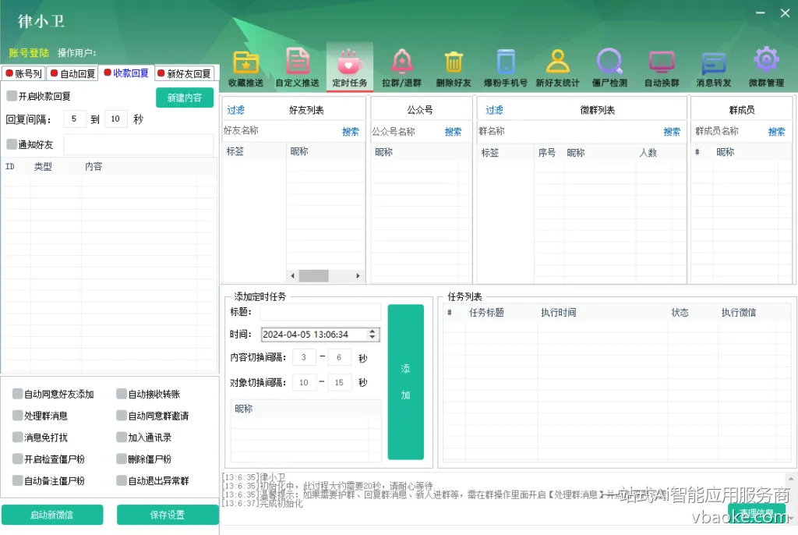Click the 内容切换间隔 minimum field showing 3

304,357
